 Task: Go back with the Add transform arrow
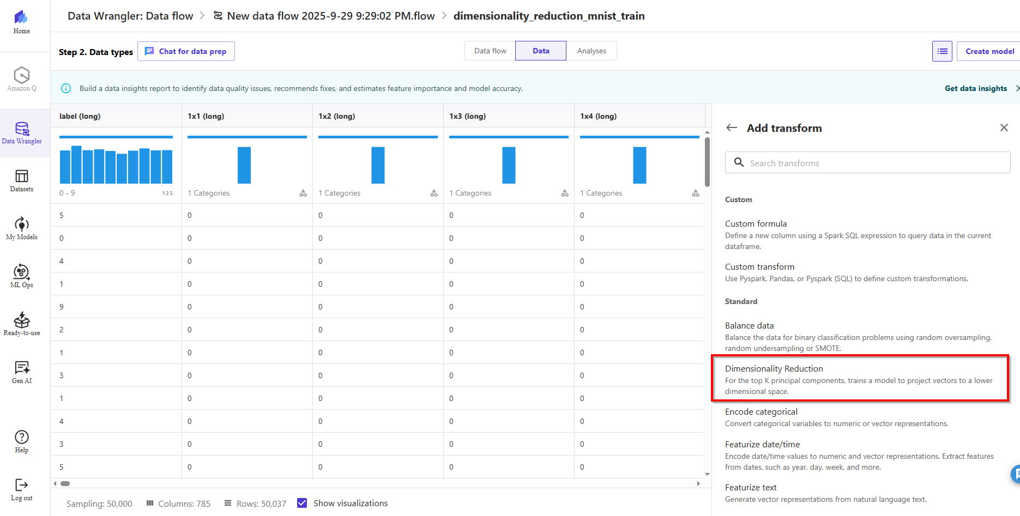(x=732, y=128)
